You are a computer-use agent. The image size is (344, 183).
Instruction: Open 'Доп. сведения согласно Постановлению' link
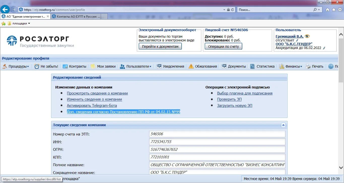(x=123, y=112)
